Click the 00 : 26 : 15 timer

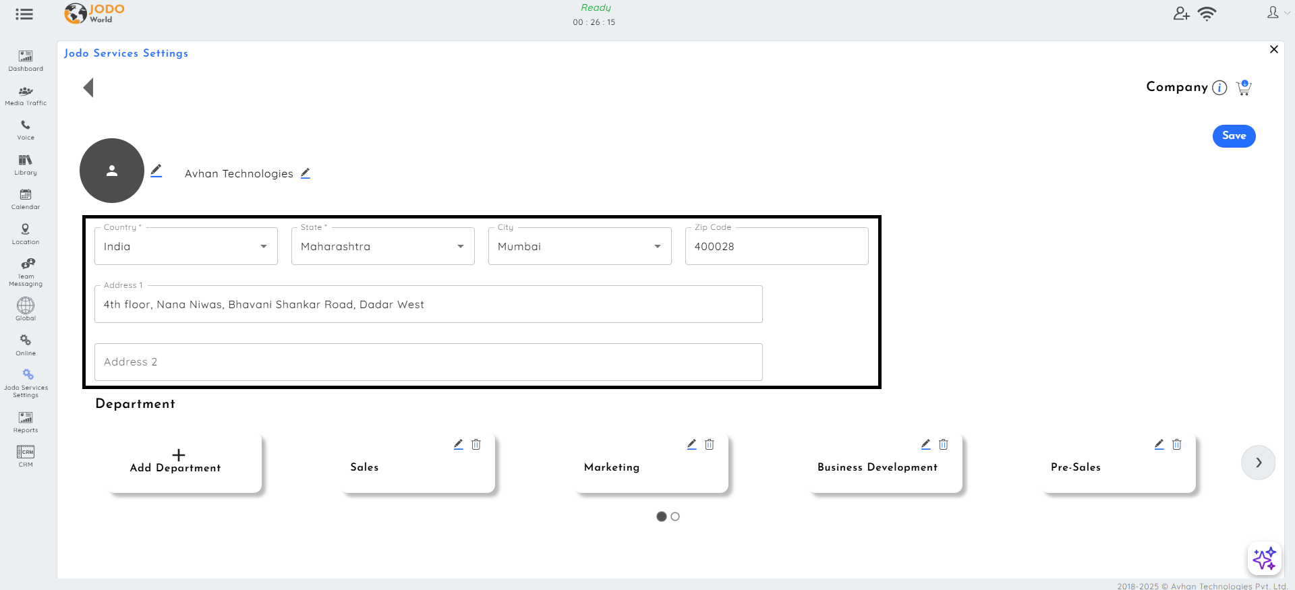594,22
